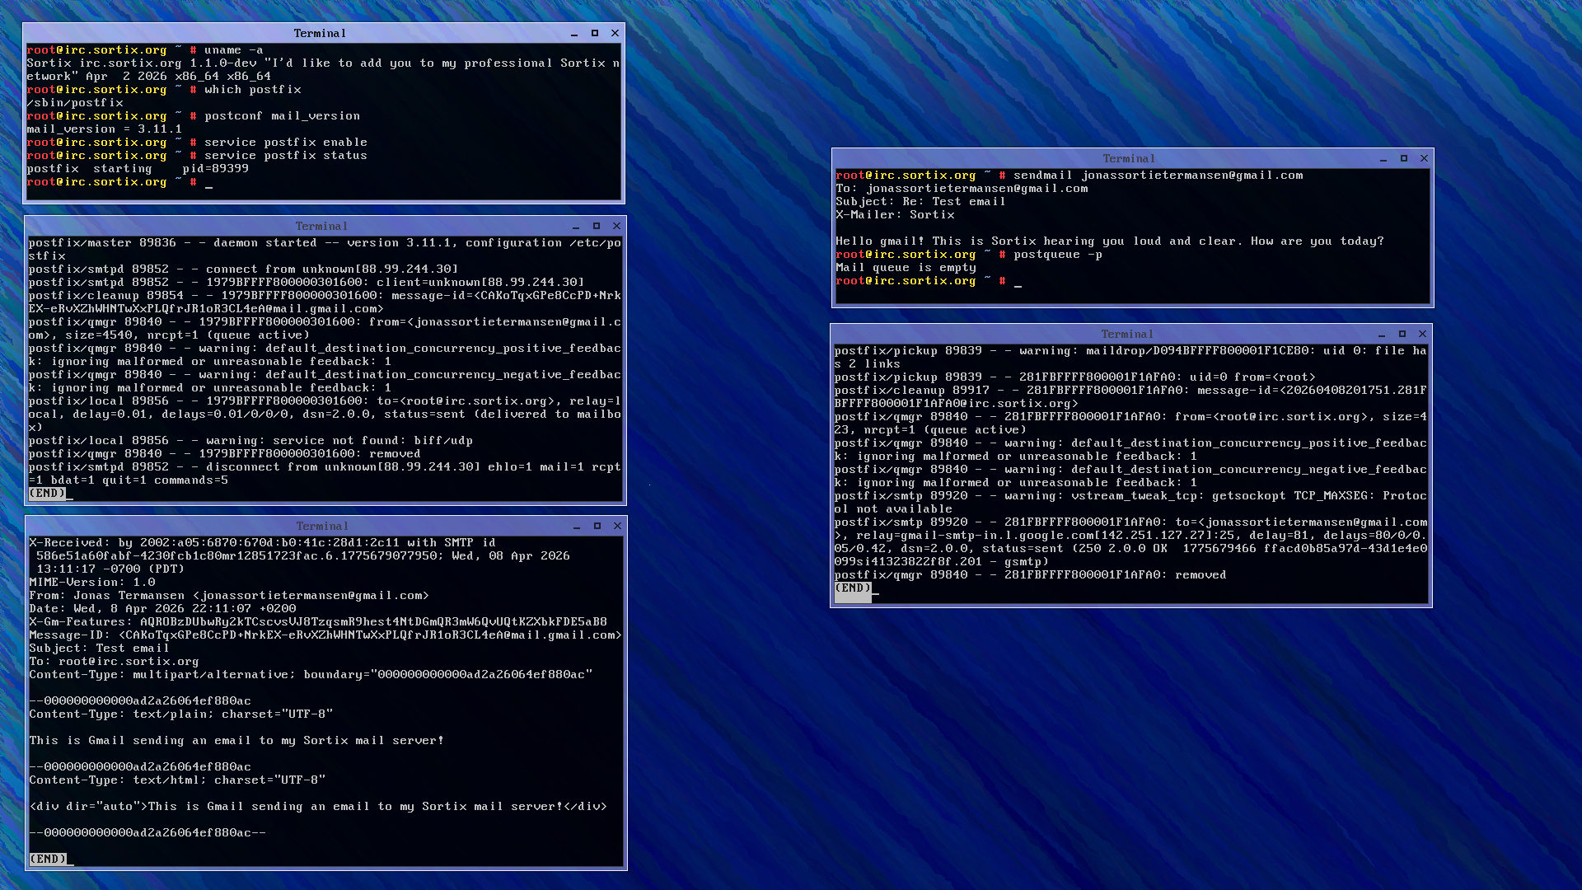Close the terminal showing X-Received email headers

617,526
